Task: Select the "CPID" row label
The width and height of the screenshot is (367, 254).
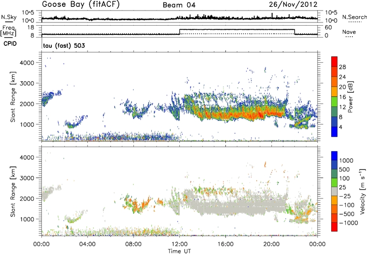Action: tap(10, 44)
